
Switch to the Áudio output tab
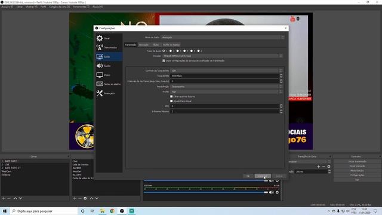pos(156,45)
